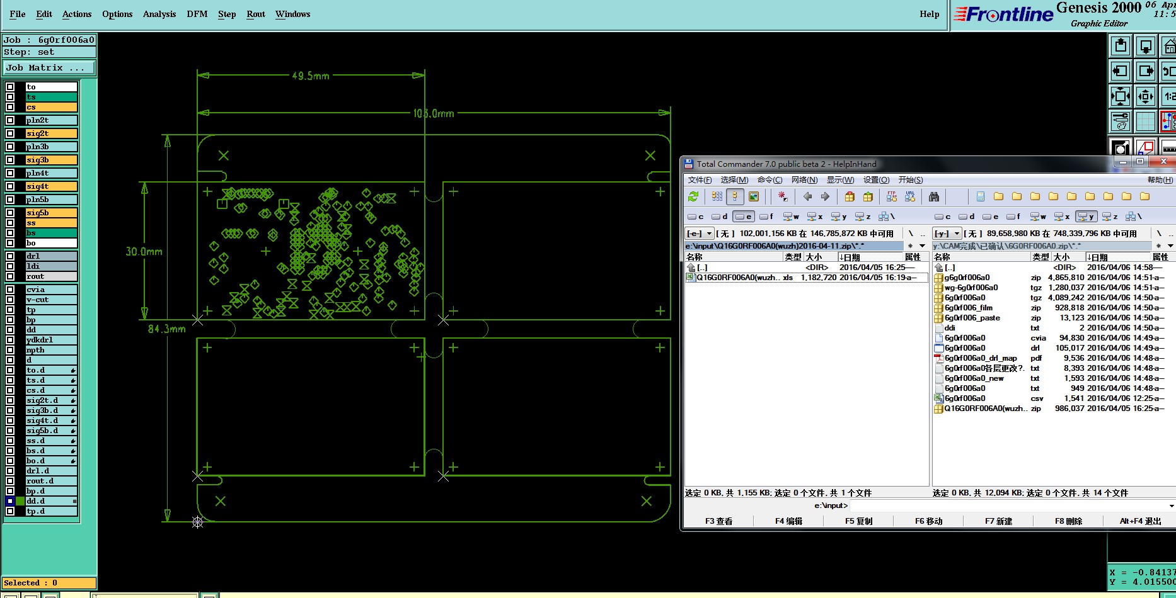The image size is (1176, 598).
Task: Click the unpack files icon
Action: click(x=868, y=197)
